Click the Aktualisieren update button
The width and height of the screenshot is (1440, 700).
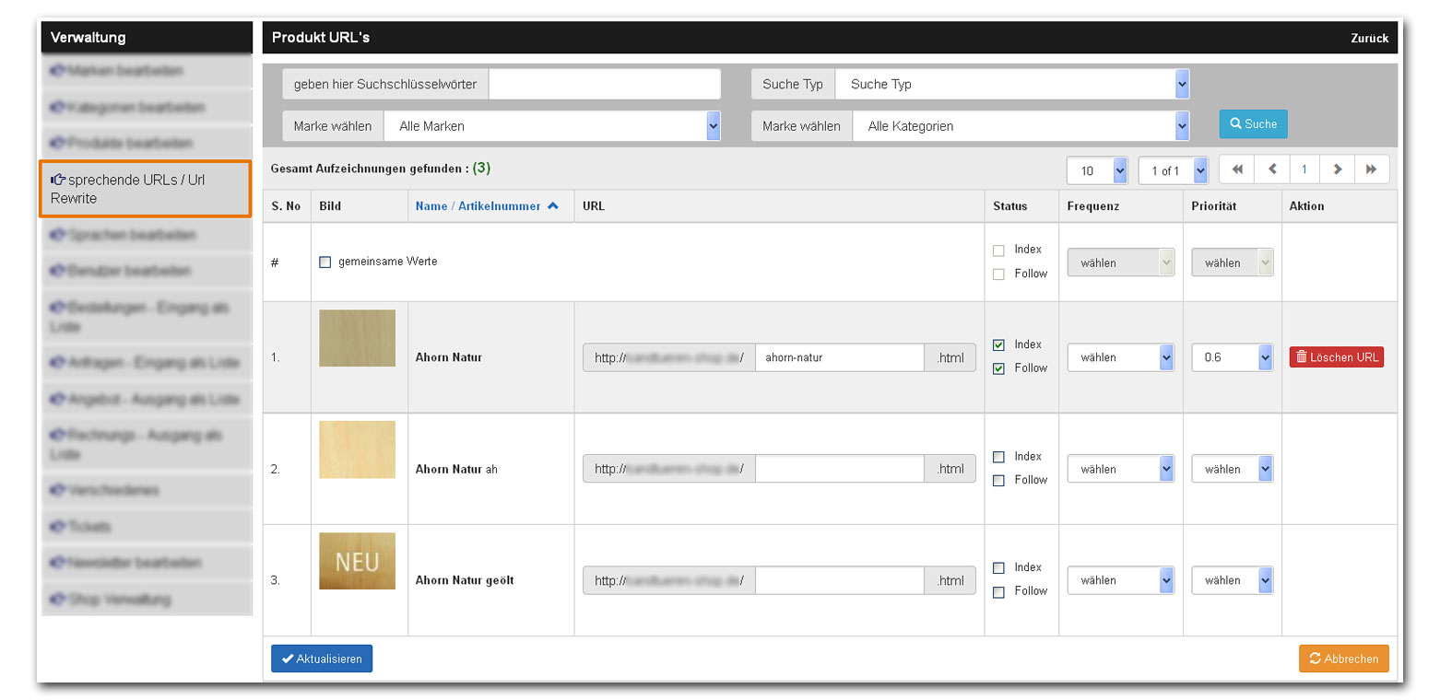[x=322, y=659]
